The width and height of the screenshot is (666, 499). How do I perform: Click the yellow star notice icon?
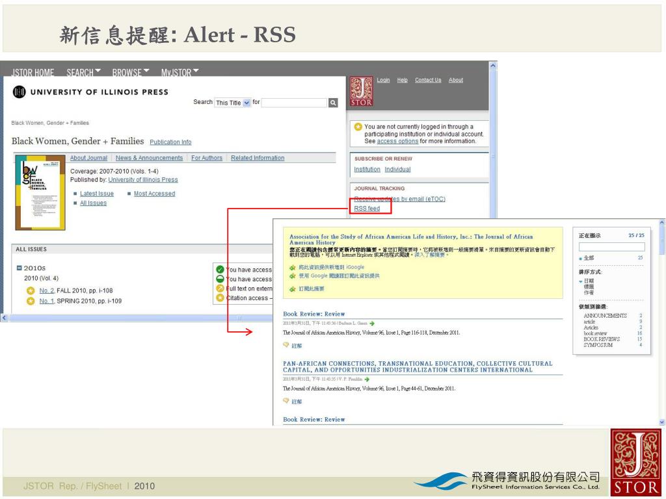point(358,127)
